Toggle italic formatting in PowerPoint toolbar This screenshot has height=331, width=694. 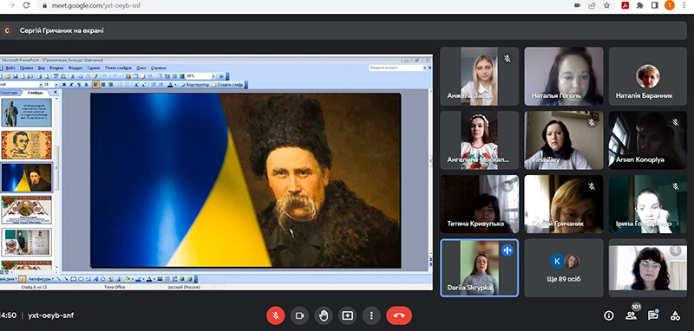(x=72, y=84)
